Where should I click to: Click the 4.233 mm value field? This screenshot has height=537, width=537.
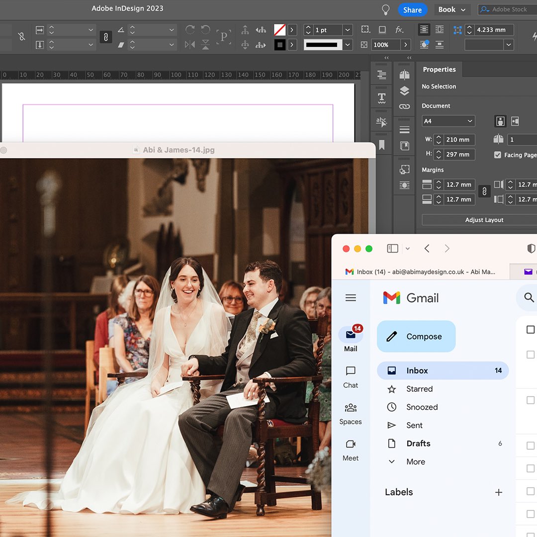(494, 30)
